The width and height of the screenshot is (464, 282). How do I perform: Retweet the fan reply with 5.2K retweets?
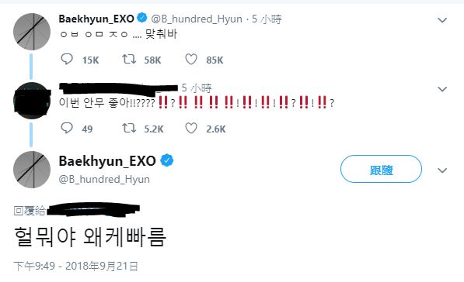coord(129,129)
